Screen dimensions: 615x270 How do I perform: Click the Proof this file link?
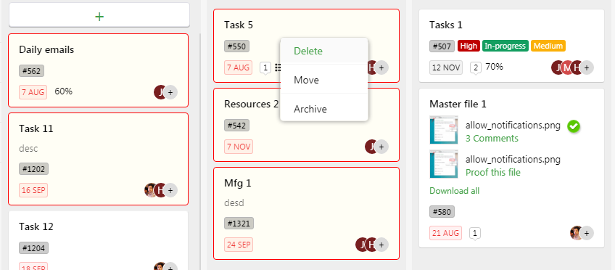(x=493, y=173)
